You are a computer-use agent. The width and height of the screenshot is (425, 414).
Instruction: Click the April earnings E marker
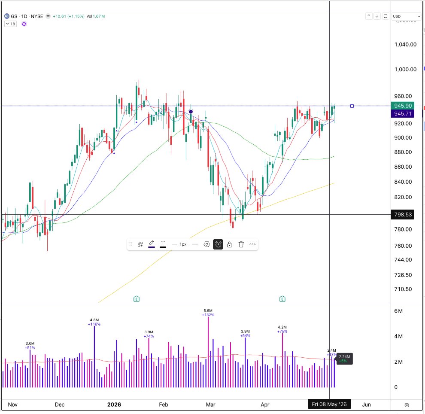coord(282,299)
